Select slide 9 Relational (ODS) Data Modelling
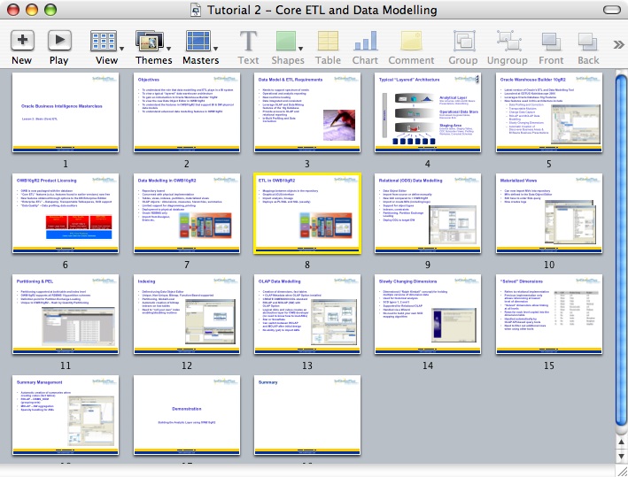Image resolution: width=628 pixels, height=477 pixels. 428,213
